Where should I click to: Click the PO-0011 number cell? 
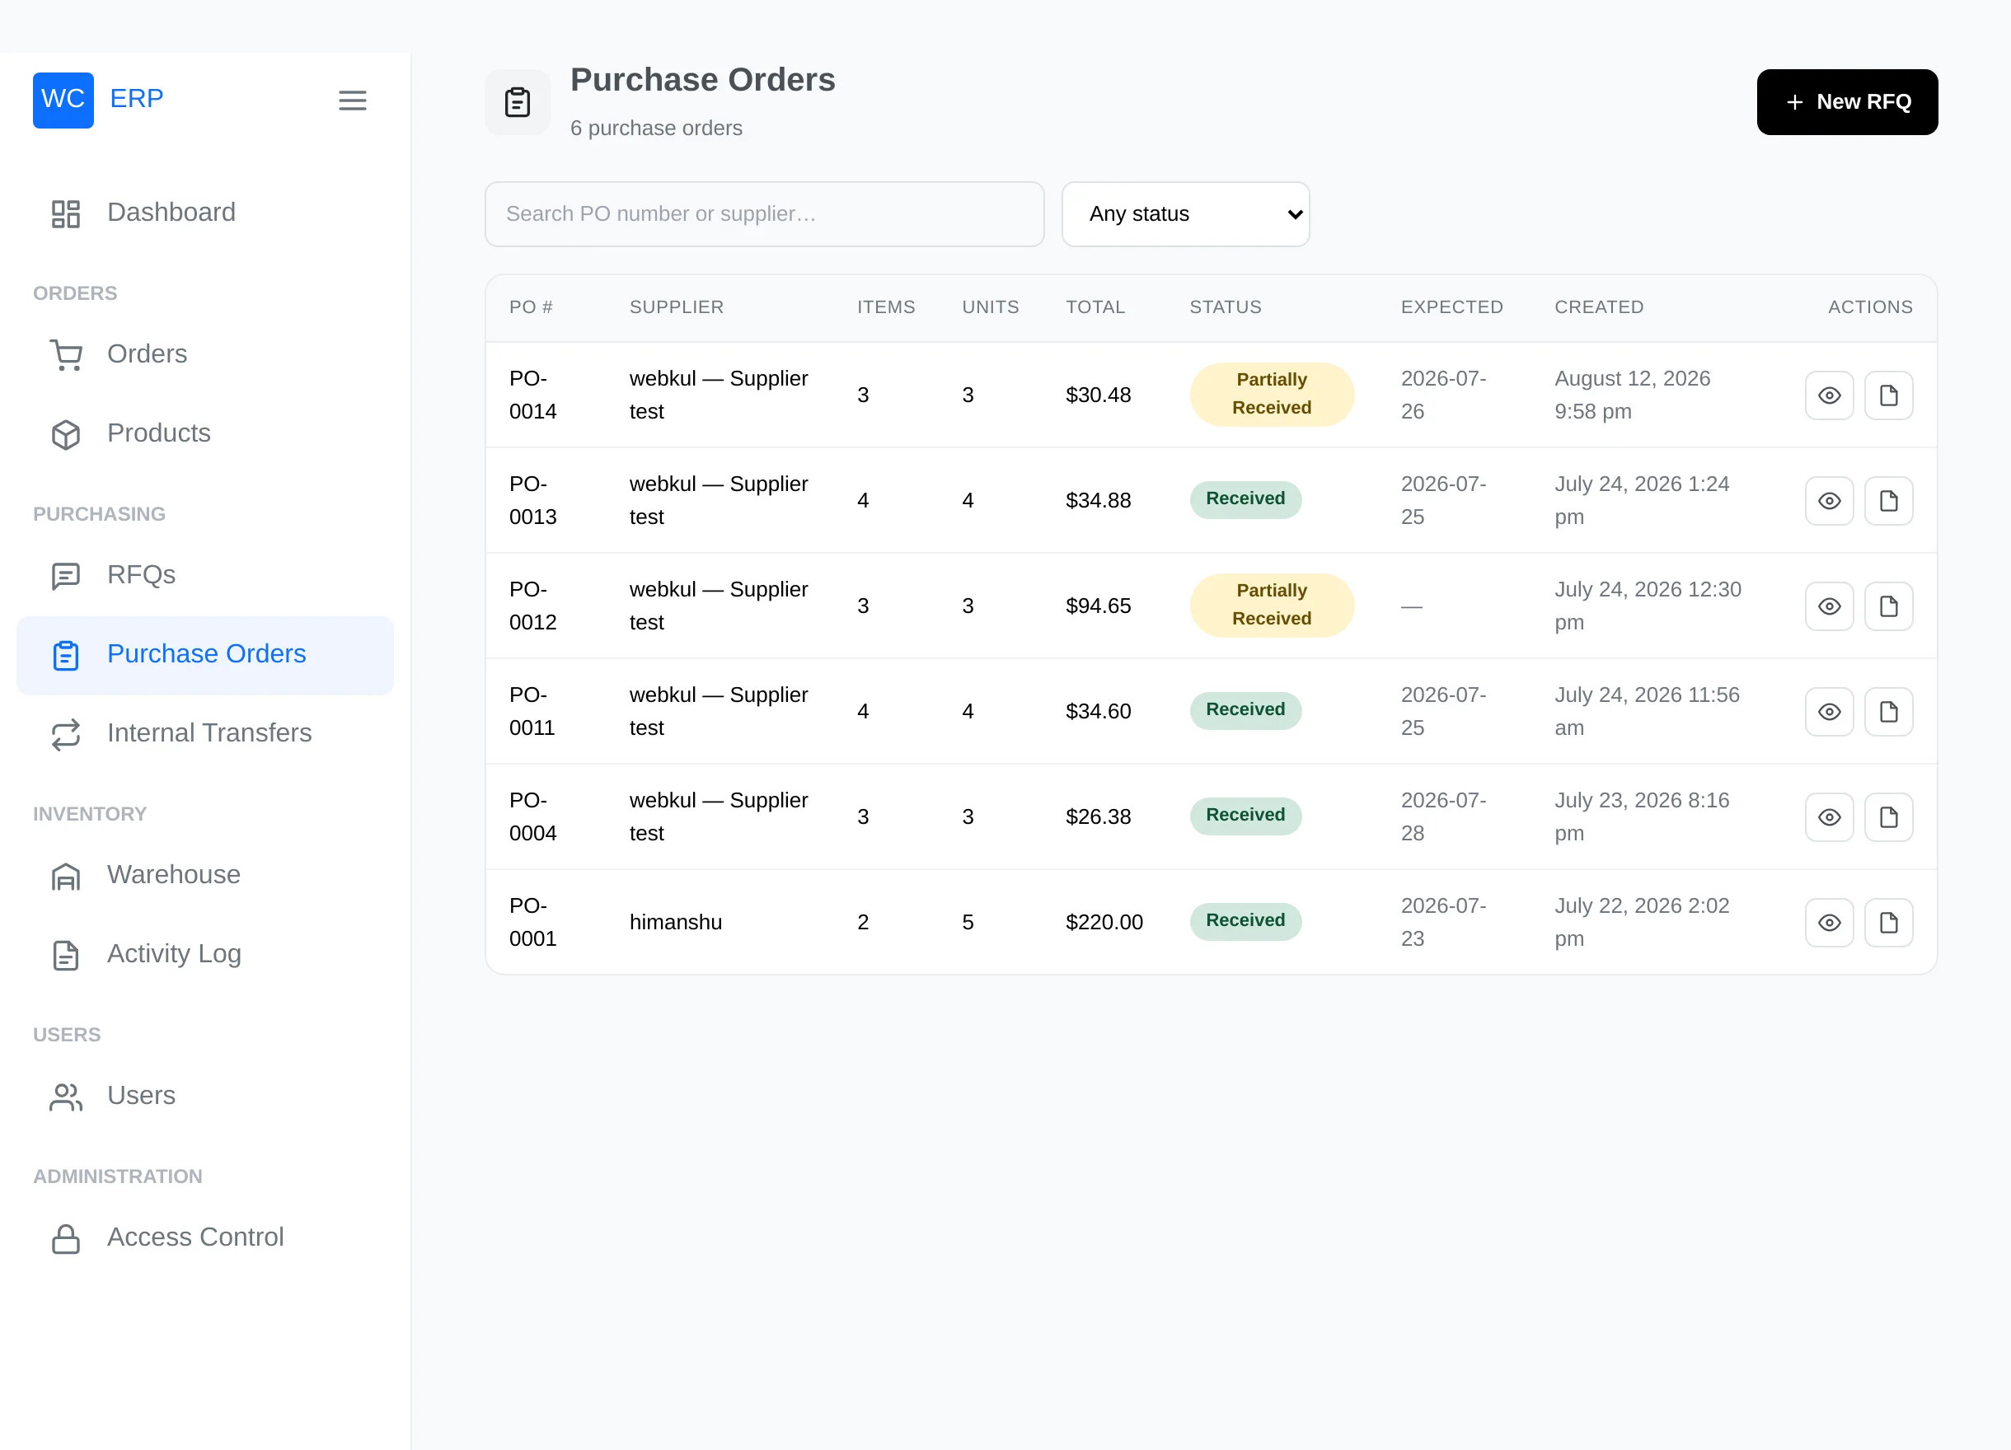click(532, 712)
